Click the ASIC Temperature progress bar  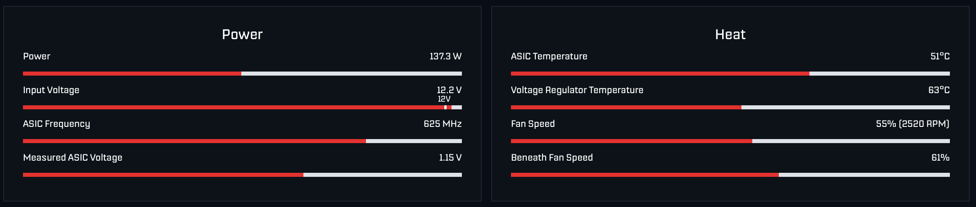click(730, 73)
